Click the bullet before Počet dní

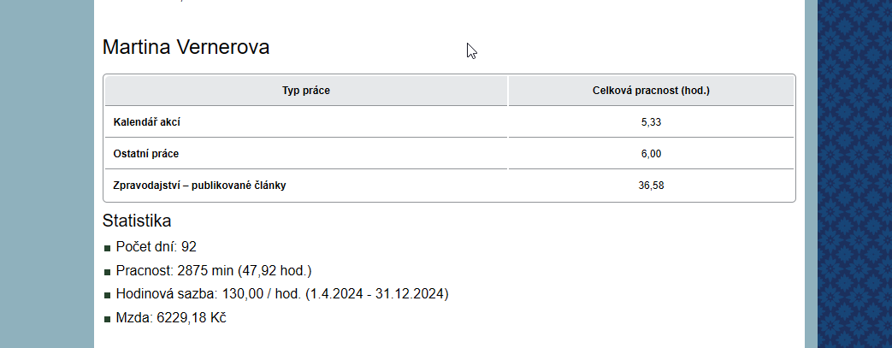[107, 248]
